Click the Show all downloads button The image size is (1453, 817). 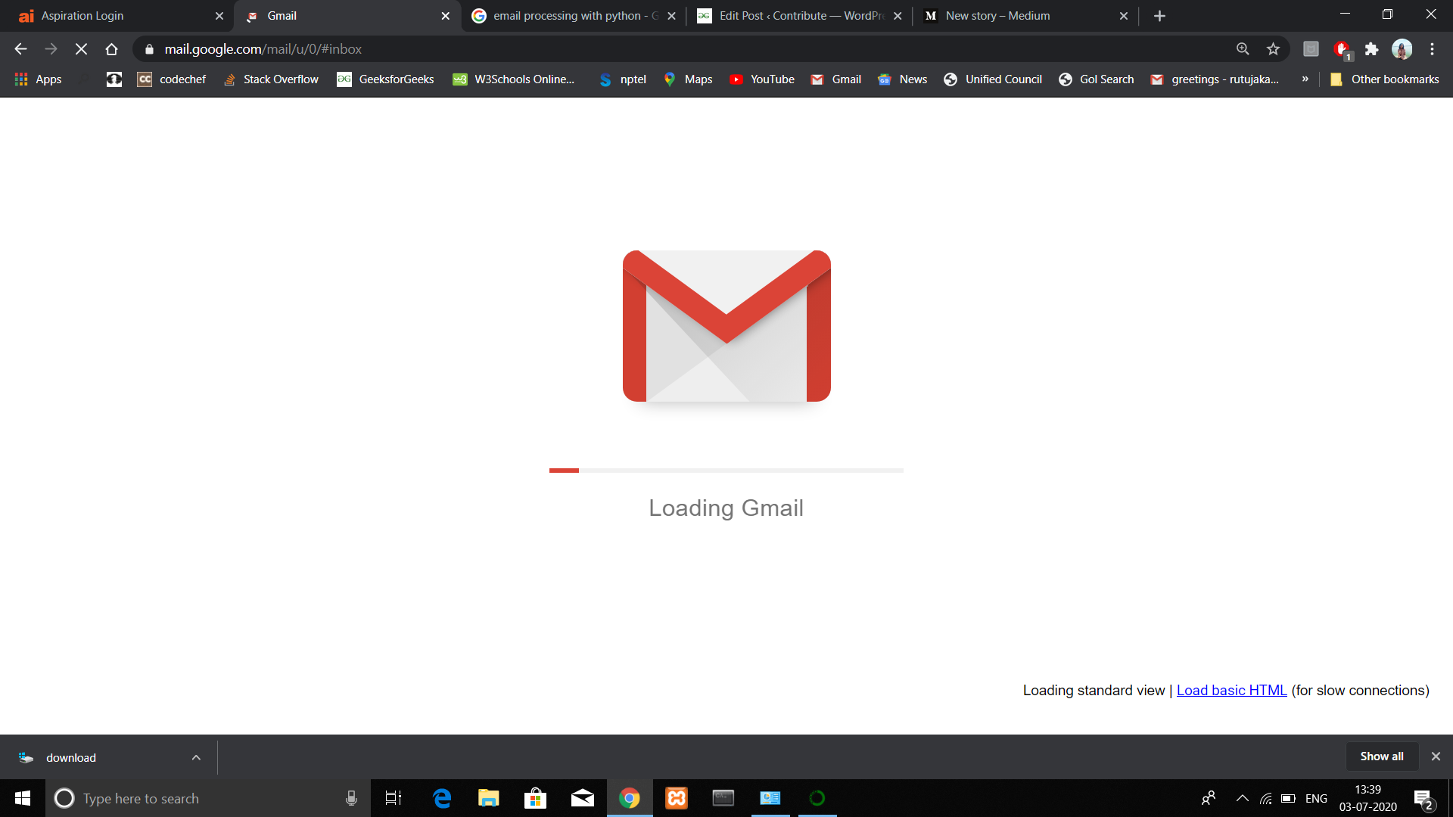pyautogui.click(x=1381, y=756)
